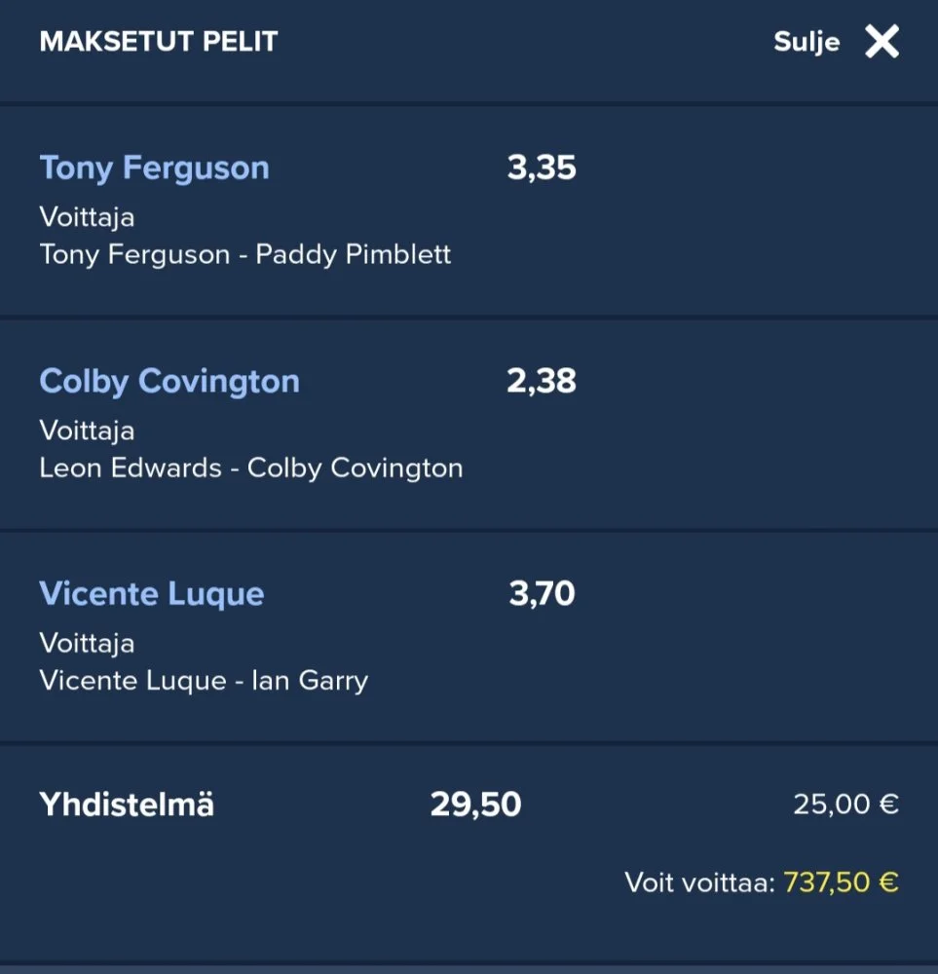This screenshot has width=938, height=974.
Task: Select the MAKSETUT PELIT header title
Action: pos(159,42)
